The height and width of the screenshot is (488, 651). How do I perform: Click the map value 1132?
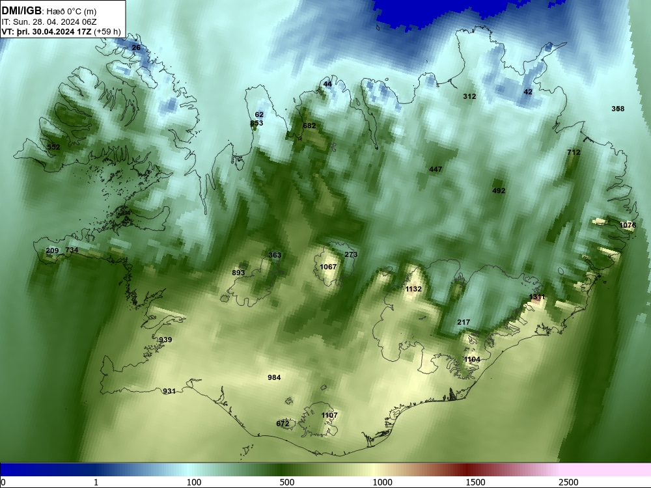click(x=413, y=290)
